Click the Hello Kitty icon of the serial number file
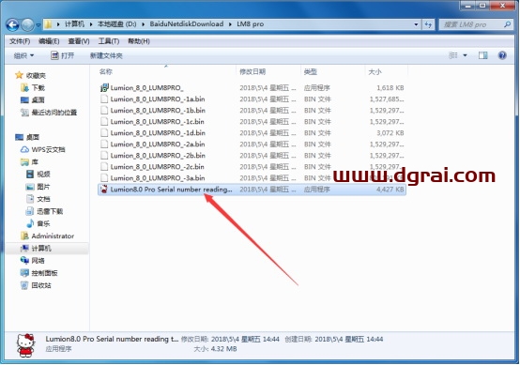520x365 pixels. tap(104, 189)
